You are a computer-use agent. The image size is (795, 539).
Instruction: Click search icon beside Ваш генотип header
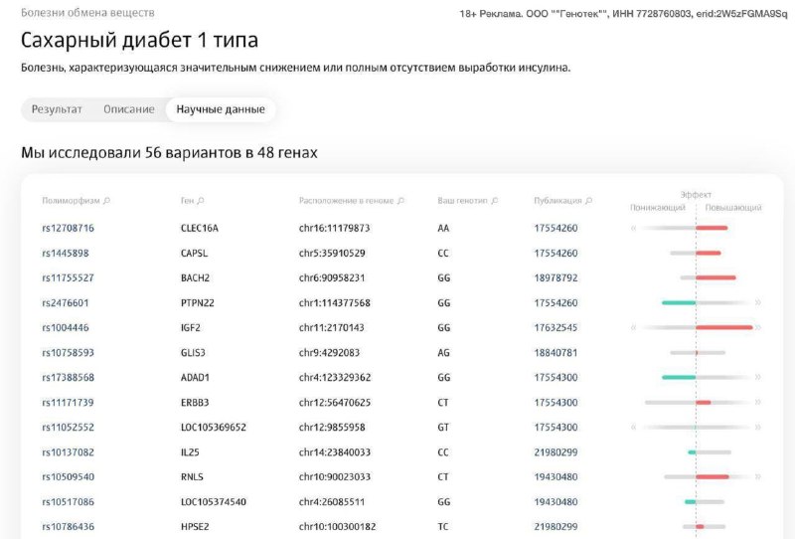click(494, 201)
